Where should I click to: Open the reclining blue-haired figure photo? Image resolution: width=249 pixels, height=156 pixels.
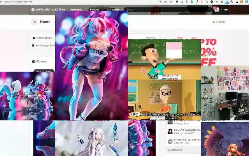pyautogui.click(x=28, y=96)
